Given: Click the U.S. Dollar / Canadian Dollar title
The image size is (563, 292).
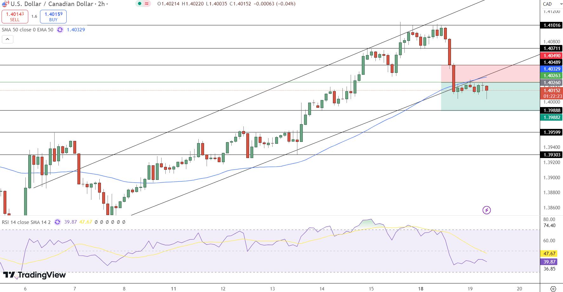Looking at the screenshot, I should [x=52, y=4].
